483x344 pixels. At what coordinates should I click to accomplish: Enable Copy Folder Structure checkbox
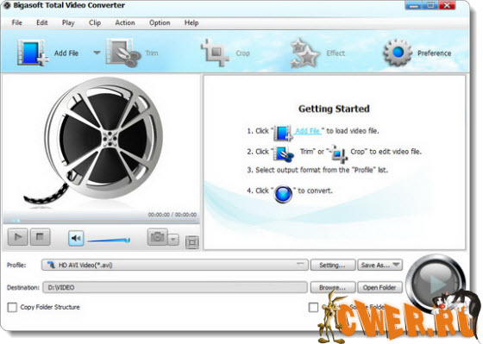tap(12, 307)
